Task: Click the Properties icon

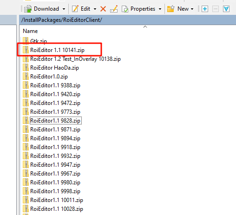Action: [x=125, y=9]
